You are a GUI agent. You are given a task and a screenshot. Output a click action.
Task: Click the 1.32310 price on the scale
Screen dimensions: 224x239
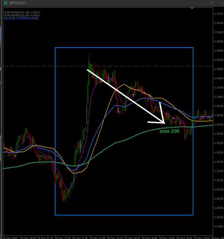pos(219,125)
